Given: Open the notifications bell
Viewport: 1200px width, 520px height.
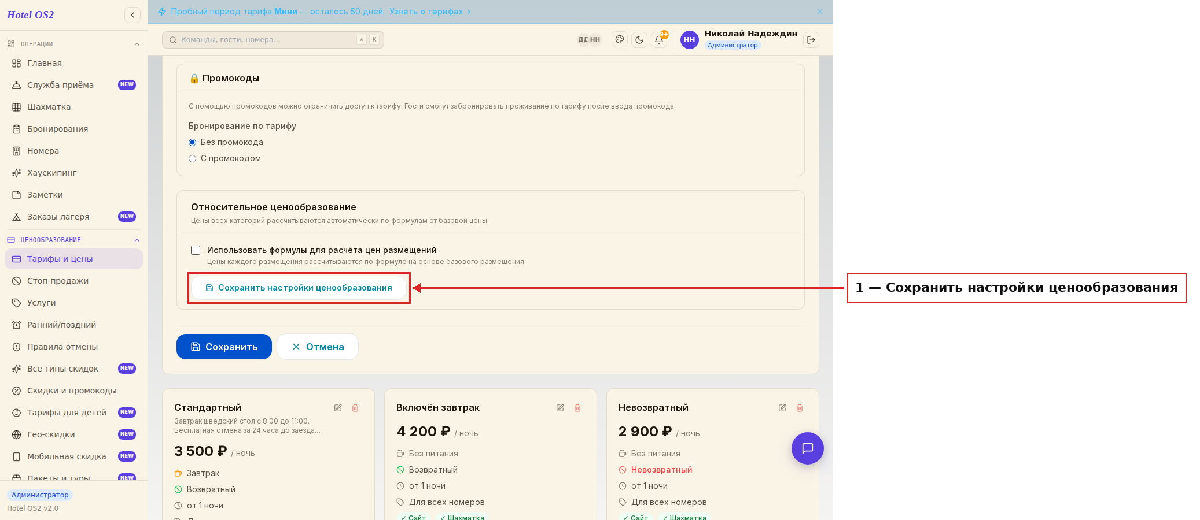Looking at the screenshot, I should pos(659,40).
